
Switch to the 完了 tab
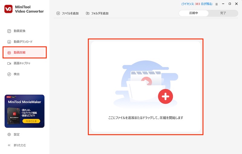tap(223, 13)
